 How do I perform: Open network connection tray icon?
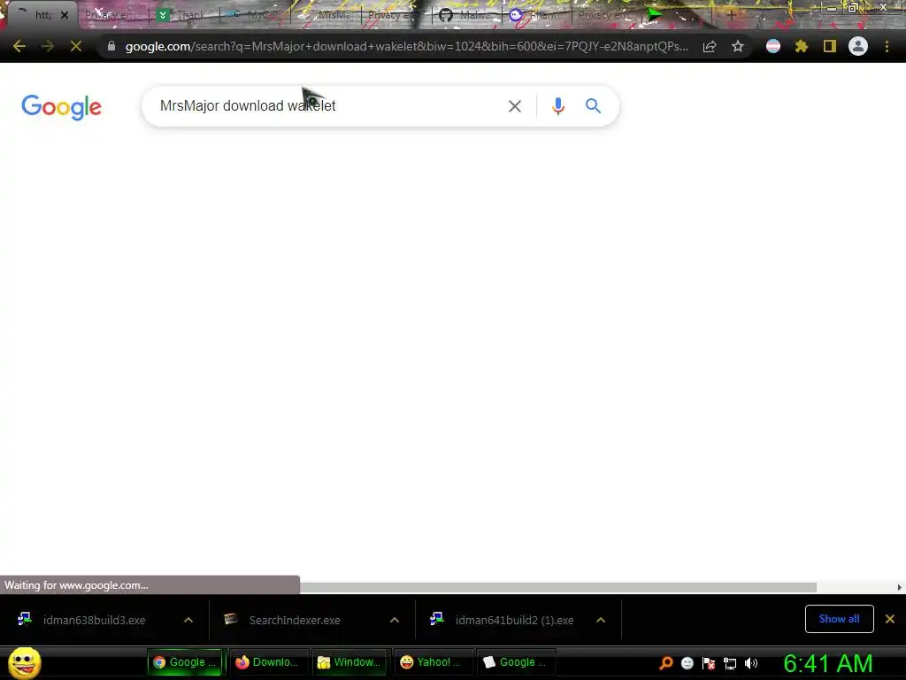tap(730, 663)
